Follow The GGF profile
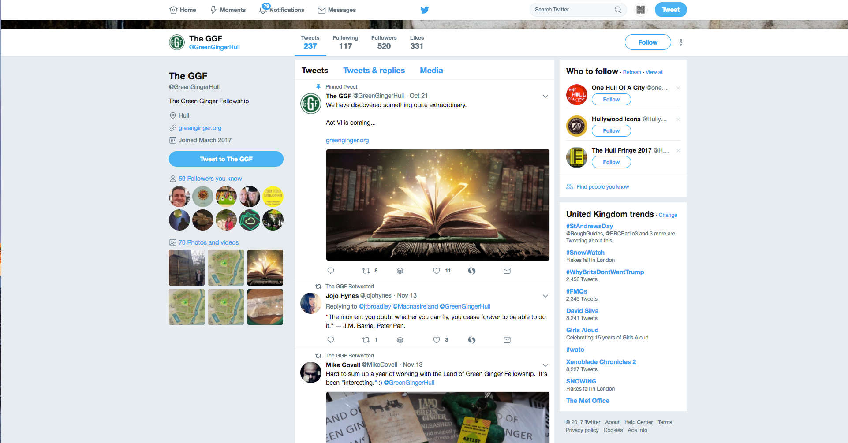 pos(647,42)
